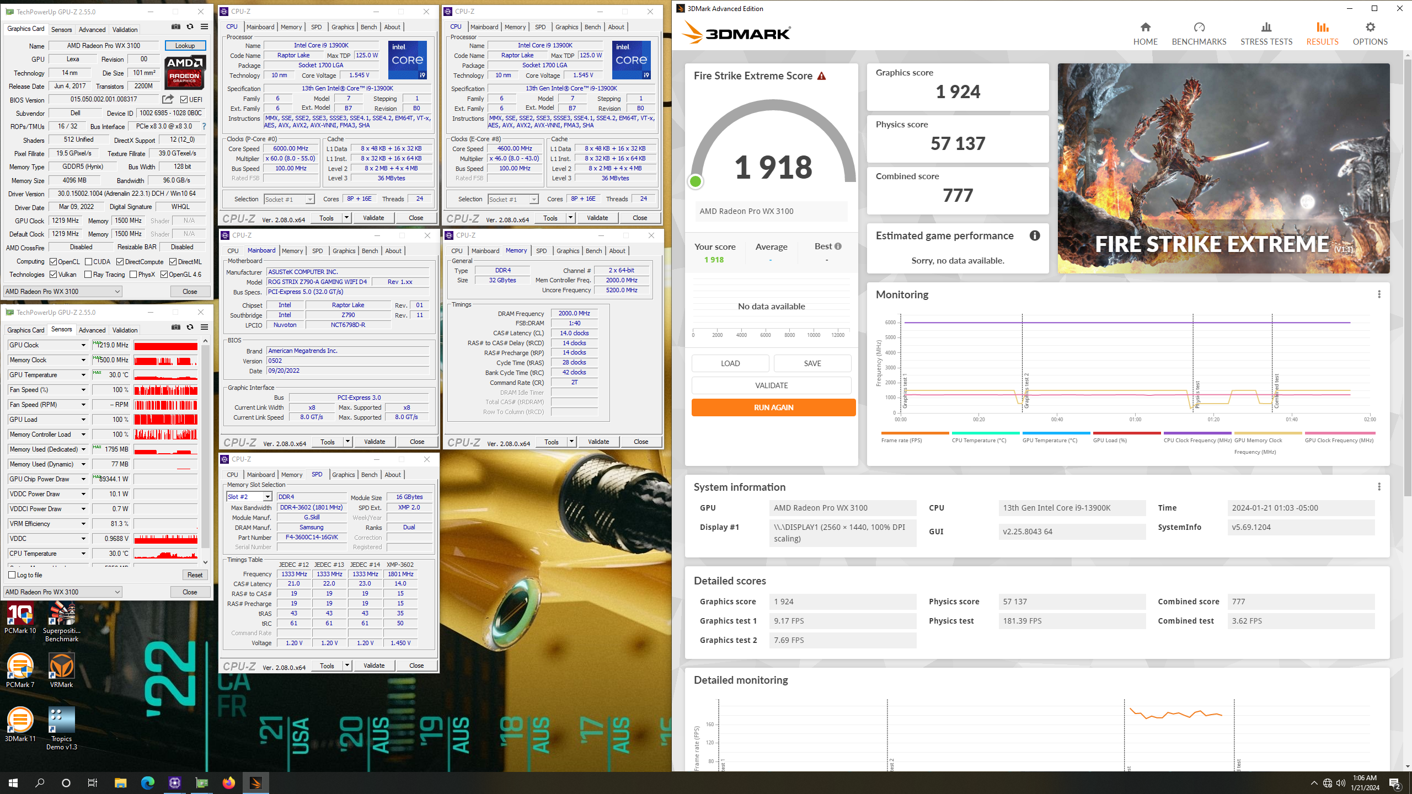Switch to Advanced tab in top GPU-Z
Screen dimensions: 1412x794
tap(92, 30)
